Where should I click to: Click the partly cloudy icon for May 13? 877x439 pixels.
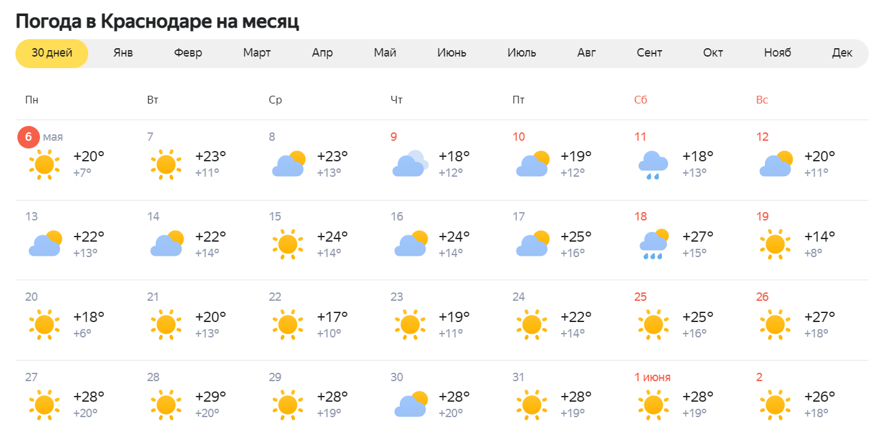click(x=44, y=244)
